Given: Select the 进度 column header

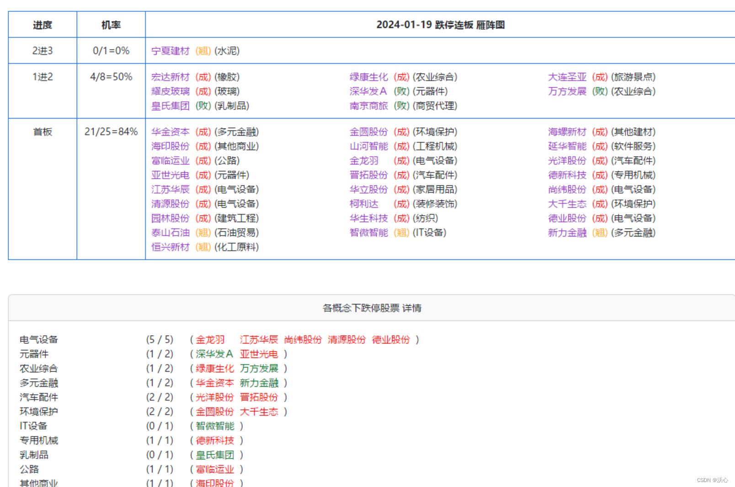Looking at the screenshot, I should pos(43,25).
